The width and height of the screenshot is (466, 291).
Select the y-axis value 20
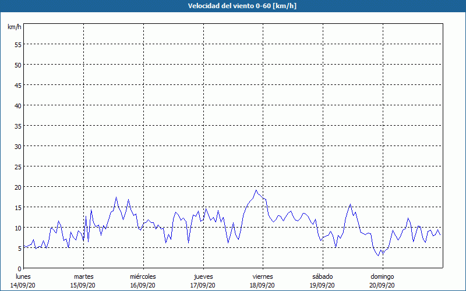pos(18,187)
